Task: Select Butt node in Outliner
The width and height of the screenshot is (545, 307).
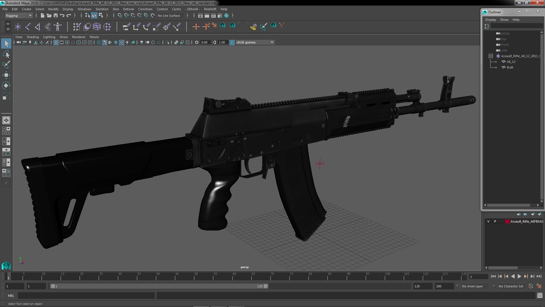Action: coord(510,67)
